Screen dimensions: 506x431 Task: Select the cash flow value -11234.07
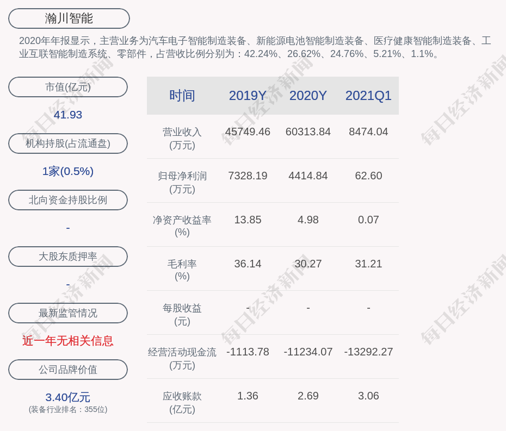[x=308, y=352]
